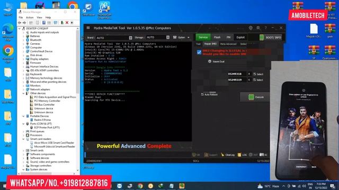Viewport: 339px width, 190px height.
Task: Open Microsoft Edge desktop shortcut
Action: tap(8, 32)
